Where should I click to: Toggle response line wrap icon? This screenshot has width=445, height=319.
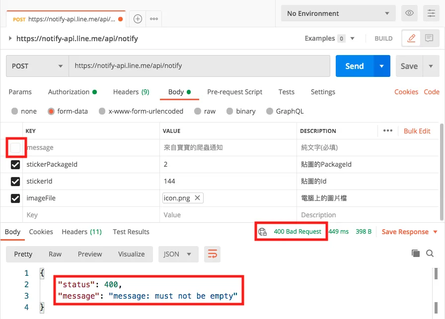click(212, 254)
